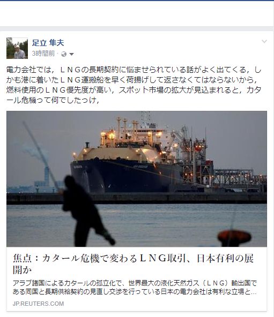Click the smoking chimney in the preview photo
Viewport: 274px width, 317px height.
[x=47, y=176]
